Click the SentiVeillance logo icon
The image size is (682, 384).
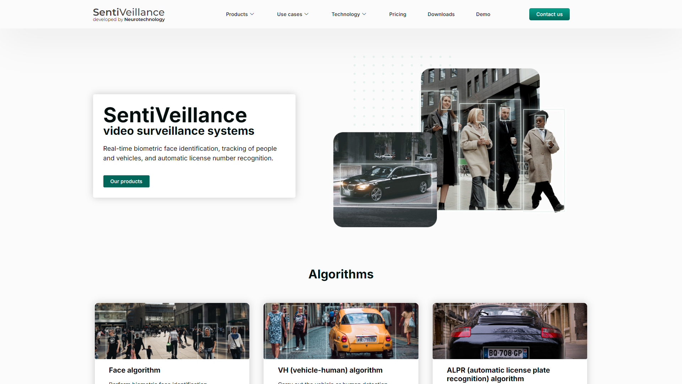coord(129,14)
